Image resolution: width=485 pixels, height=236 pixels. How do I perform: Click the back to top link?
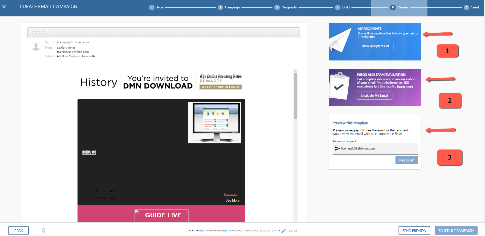[231, 194]
